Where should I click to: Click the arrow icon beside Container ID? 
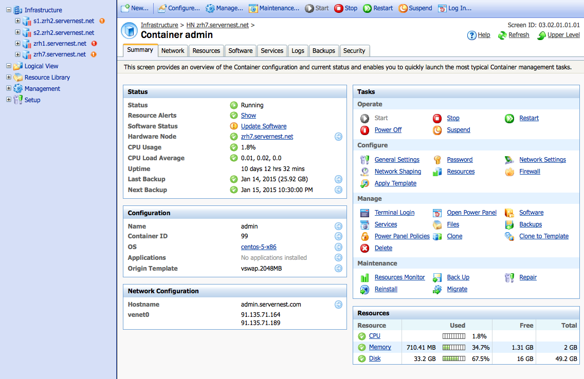pos(338,236)
